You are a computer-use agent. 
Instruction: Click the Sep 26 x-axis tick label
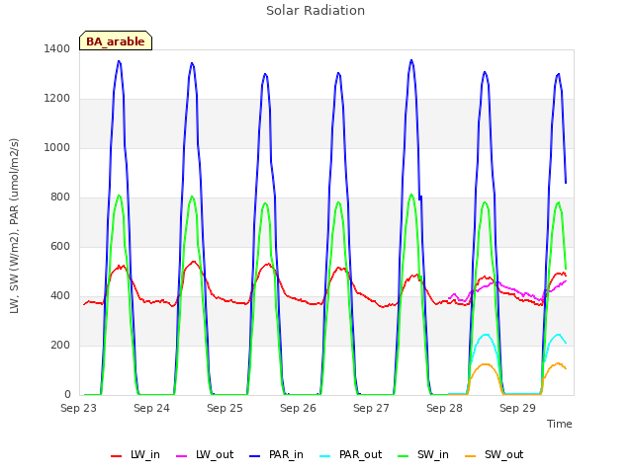[298, 408]
